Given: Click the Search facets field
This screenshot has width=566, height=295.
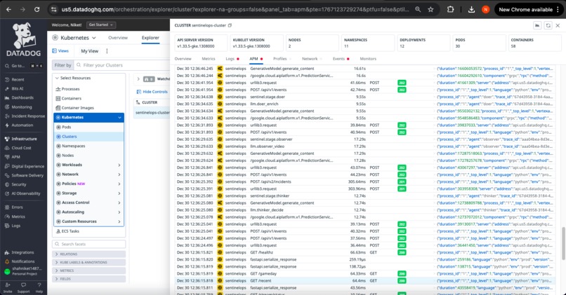Looking at the screenshot, I should pos(88,245).
